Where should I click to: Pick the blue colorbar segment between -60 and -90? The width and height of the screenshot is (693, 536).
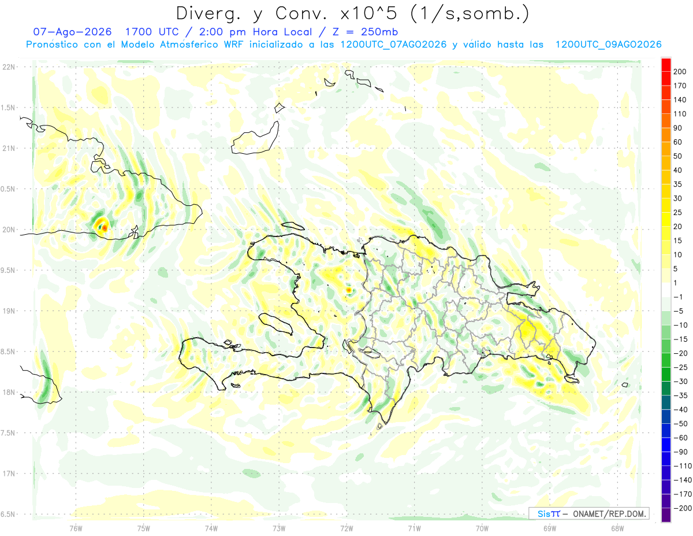point(666,445)
